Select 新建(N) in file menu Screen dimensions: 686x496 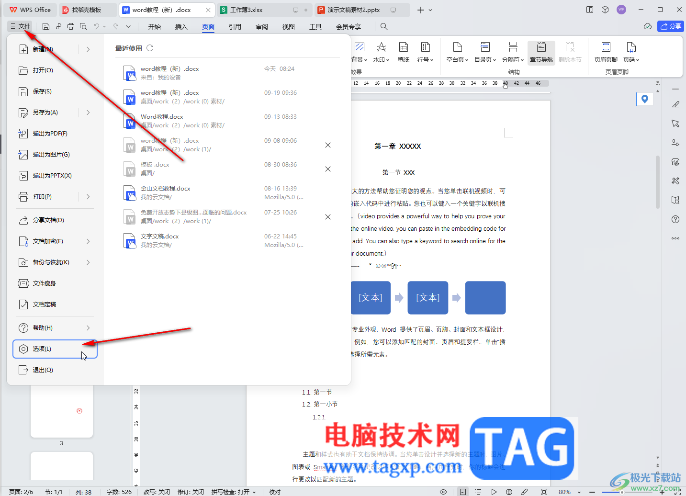coord(43,49)
